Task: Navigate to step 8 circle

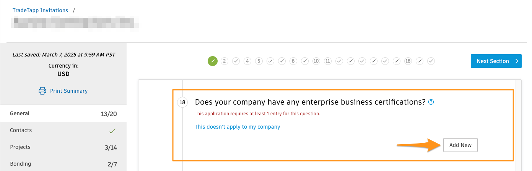Action: (293, 61)
